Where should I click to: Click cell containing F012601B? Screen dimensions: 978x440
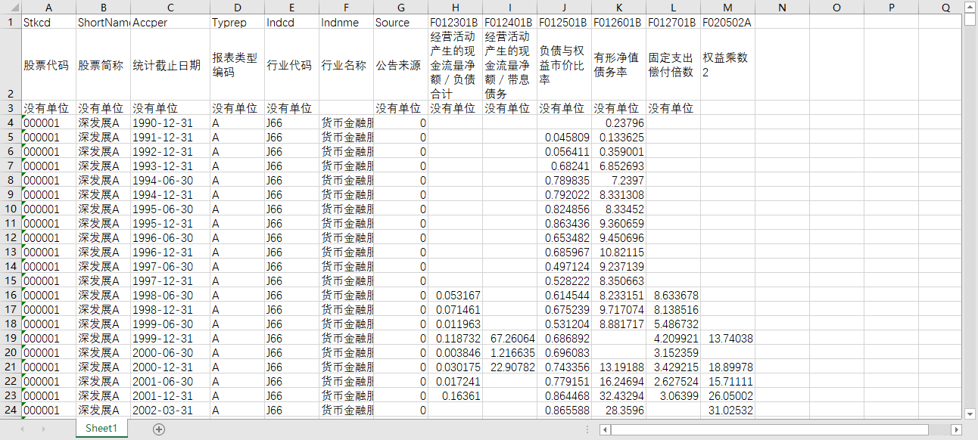pos(618,22)
